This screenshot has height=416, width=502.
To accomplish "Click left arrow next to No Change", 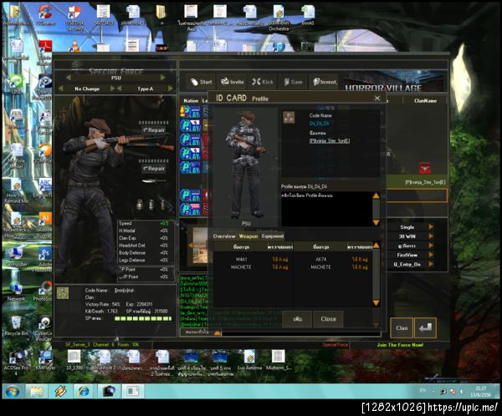I will (61, 89).
